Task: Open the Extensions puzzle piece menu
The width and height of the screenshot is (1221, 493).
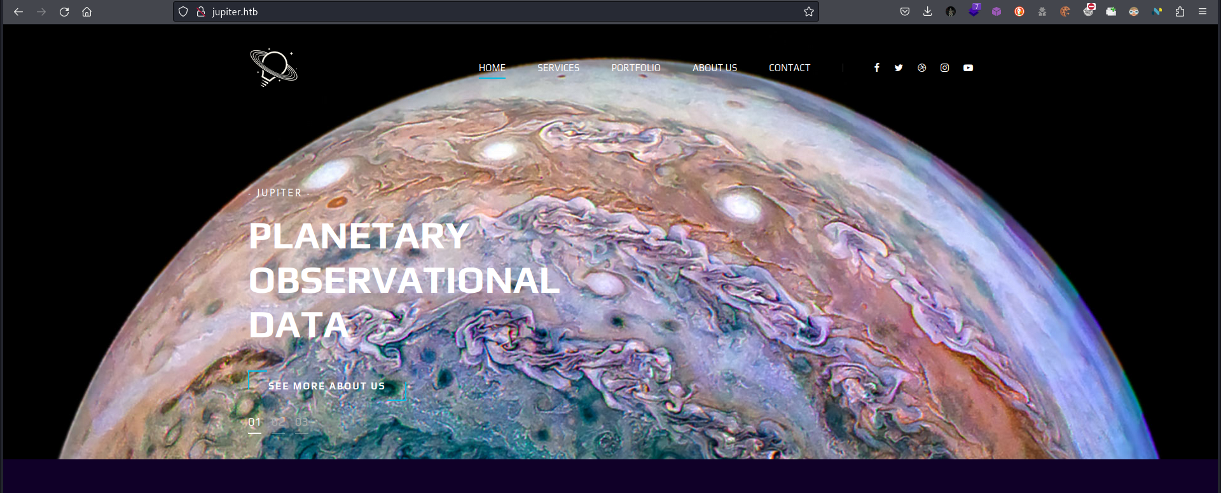Action: 1180,11
